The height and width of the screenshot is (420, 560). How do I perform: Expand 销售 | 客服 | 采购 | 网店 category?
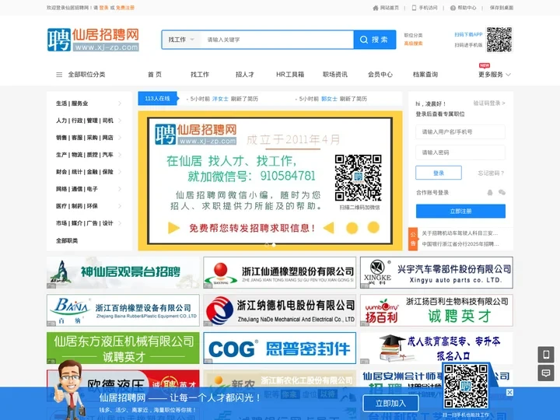pos(89,138)
